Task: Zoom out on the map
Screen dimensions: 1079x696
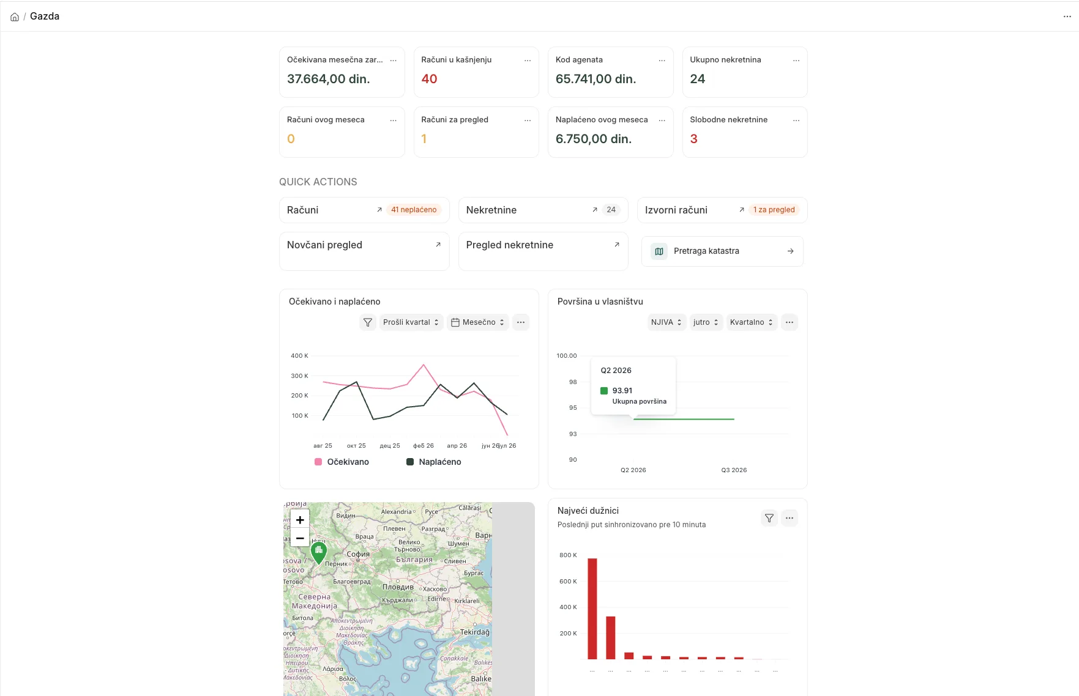Action: (300, 538)
